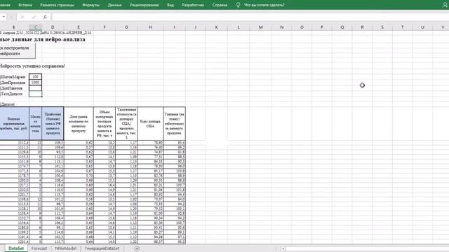Click the cell containing value 1000
This screenshot has height=252, width=449.
(36, 83)
